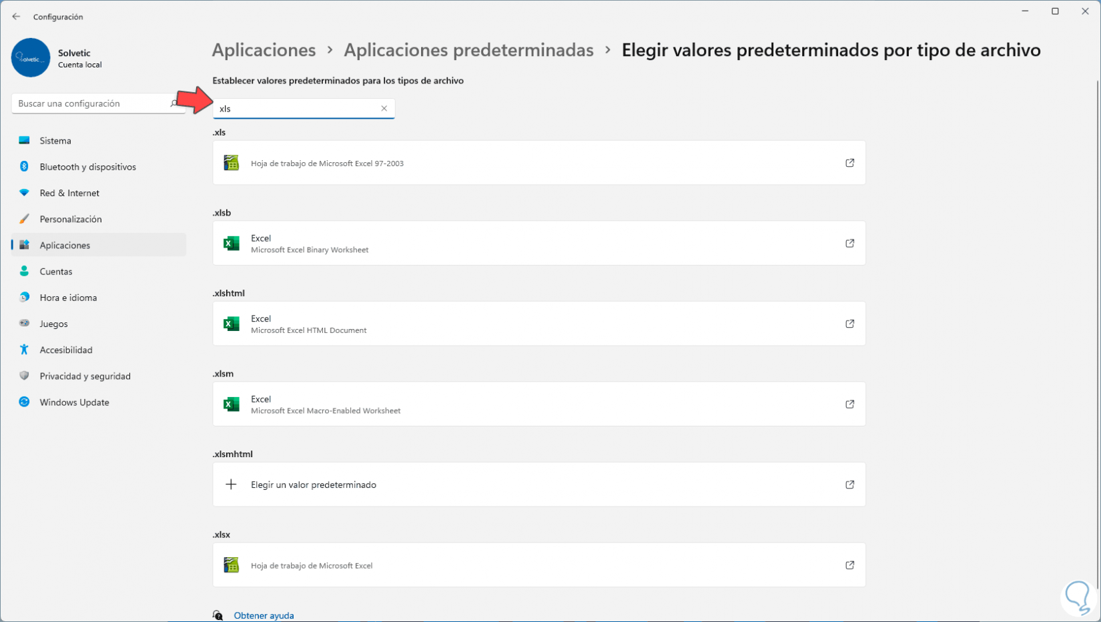This screenshot has height=622, width=1101.
Task: Change default for Microsoft Excel Binary Worksheet
Action: click(x=539, y=244)
